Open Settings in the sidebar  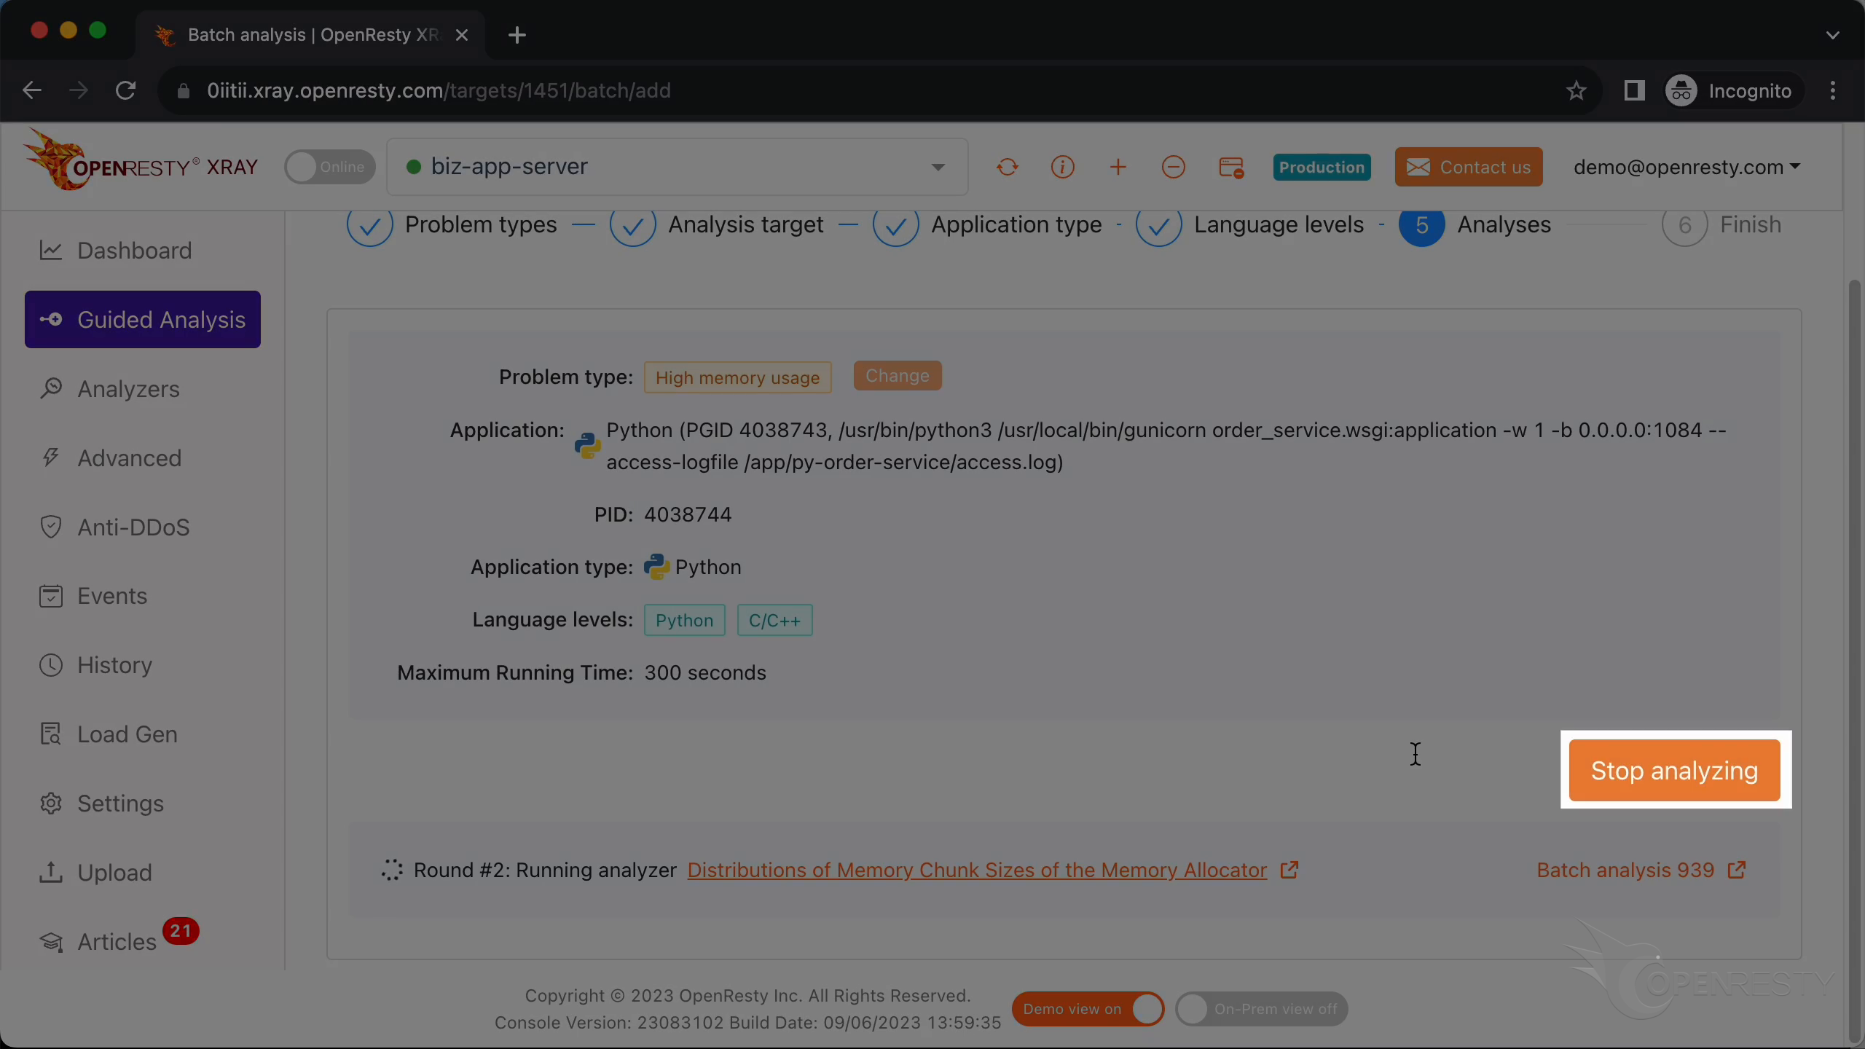tap(142, 804)
